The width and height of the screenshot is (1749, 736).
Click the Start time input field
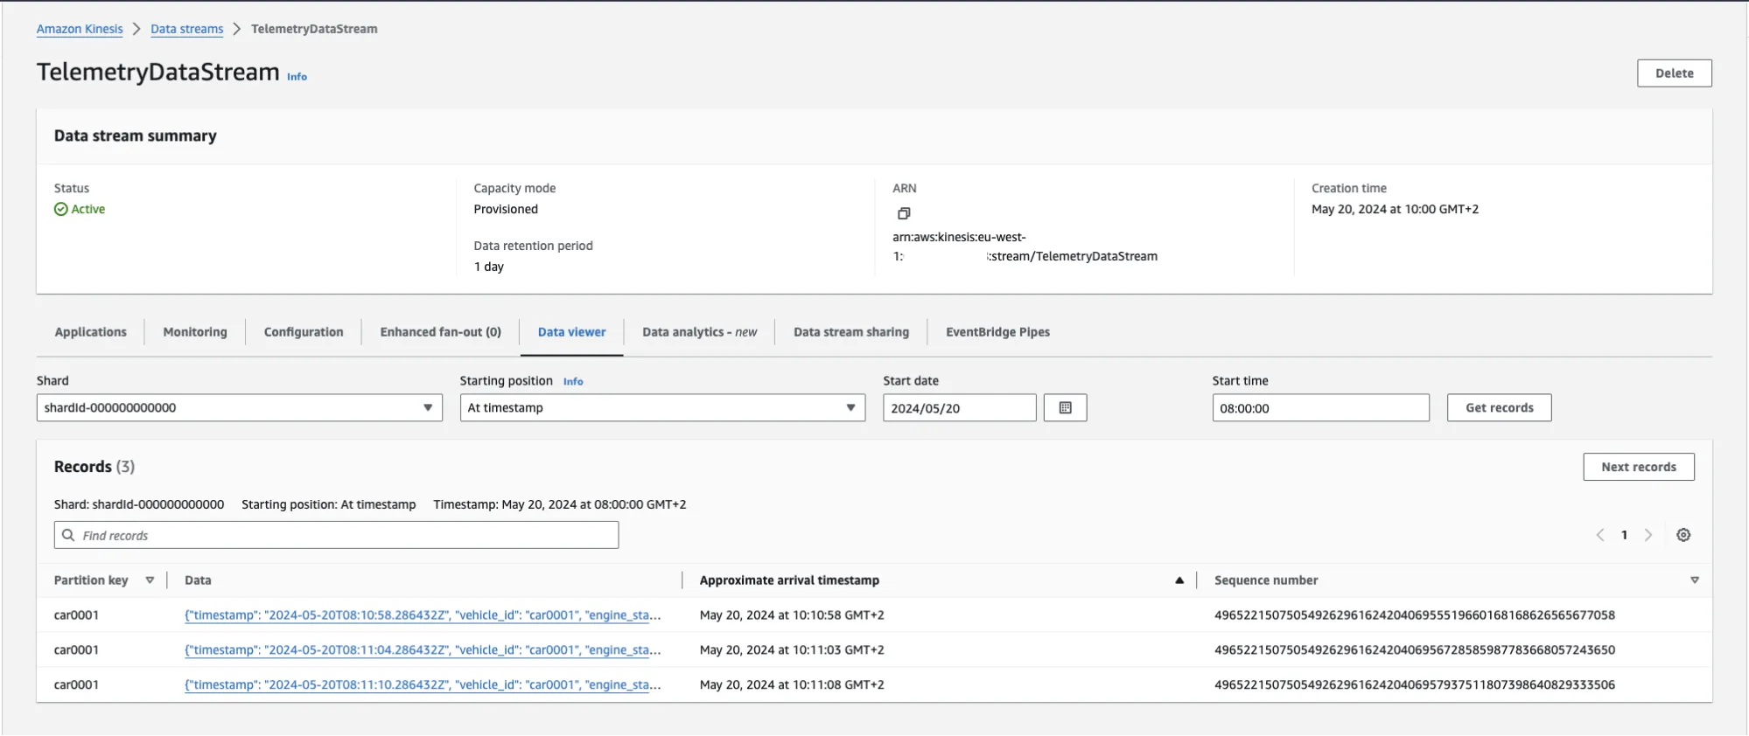click(1320, 407)
